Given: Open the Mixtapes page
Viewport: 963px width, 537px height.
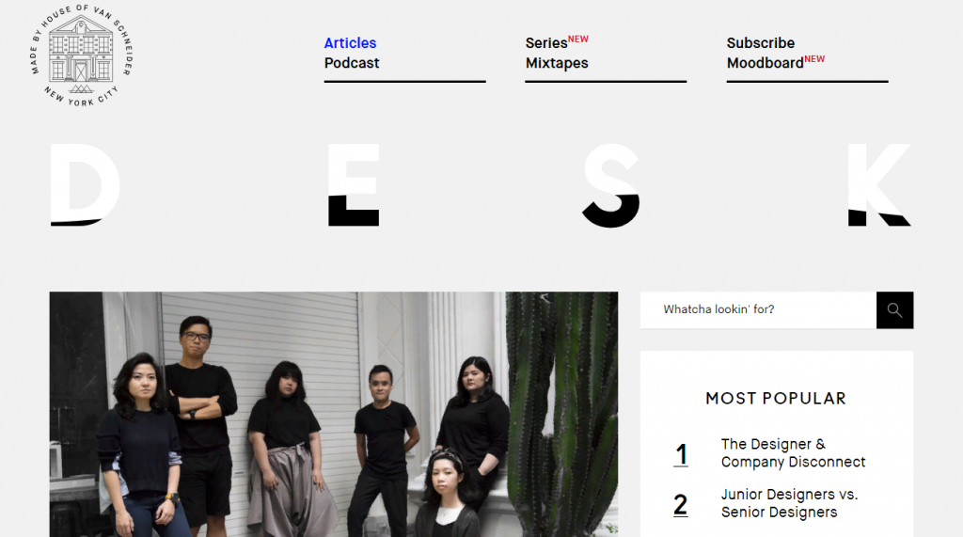Looking at the screenshot, I should 557,63.
